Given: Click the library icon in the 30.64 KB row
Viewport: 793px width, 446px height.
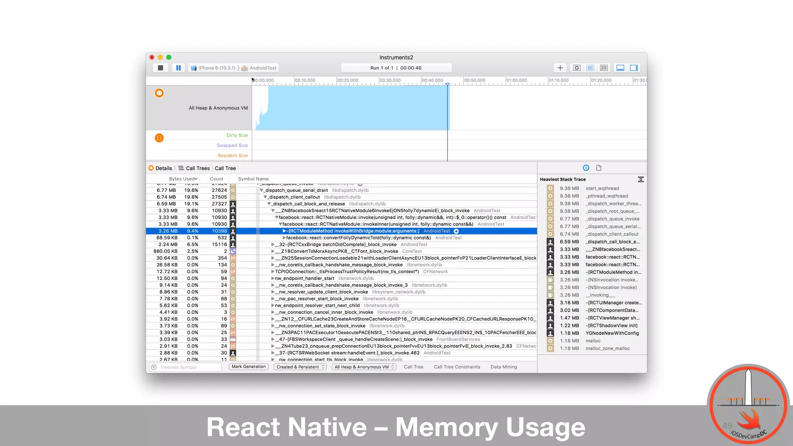Looking at the screenshot, I should (233, 258).
